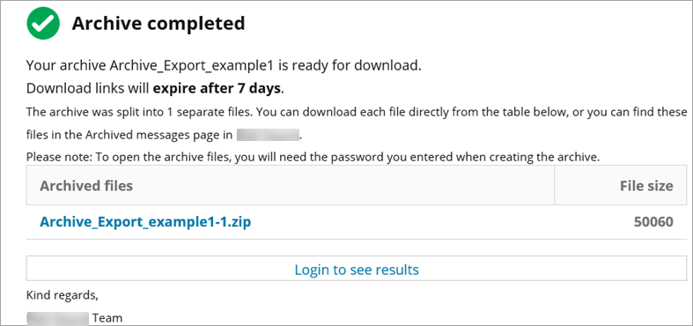Click the bold expire after 7 days text

[217, 88]
